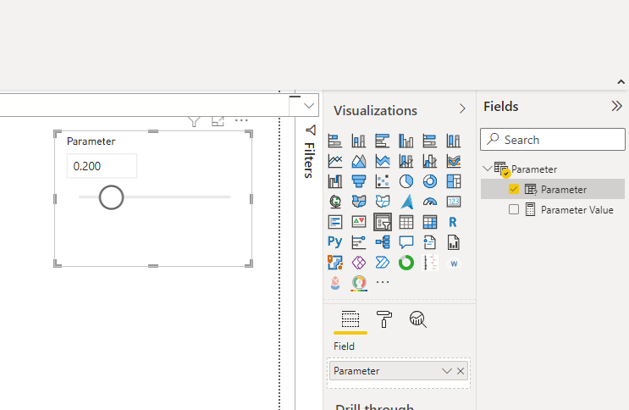Select the Clustered bar chart visual
This screenshot has width=629, height=410.
click(383, 141)
